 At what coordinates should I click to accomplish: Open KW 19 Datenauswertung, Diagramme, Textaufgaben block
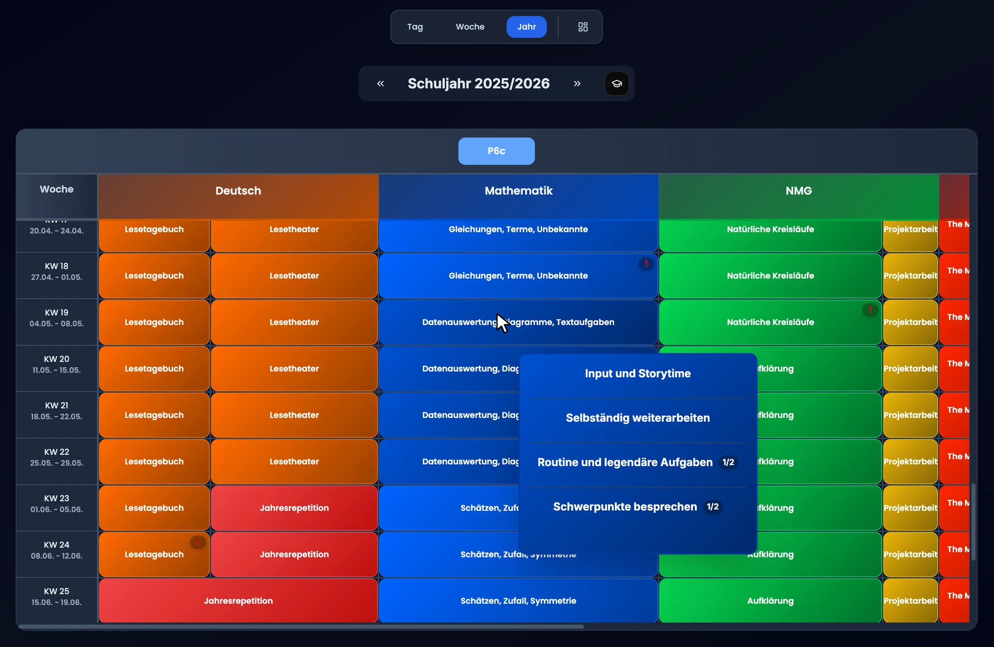point(518,322)
